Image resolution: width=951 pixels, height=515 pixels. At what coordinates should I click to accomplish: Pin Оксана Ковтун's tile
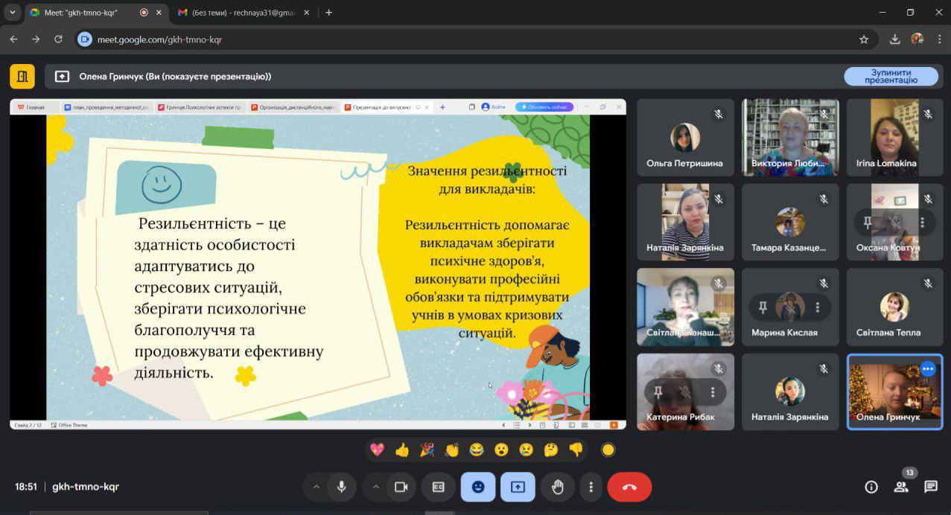tap(868, 222)
